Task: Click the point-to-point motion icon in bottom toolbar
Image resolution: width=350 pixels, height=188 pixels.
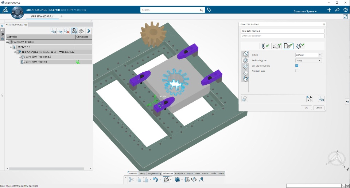Action: (201, 180)
